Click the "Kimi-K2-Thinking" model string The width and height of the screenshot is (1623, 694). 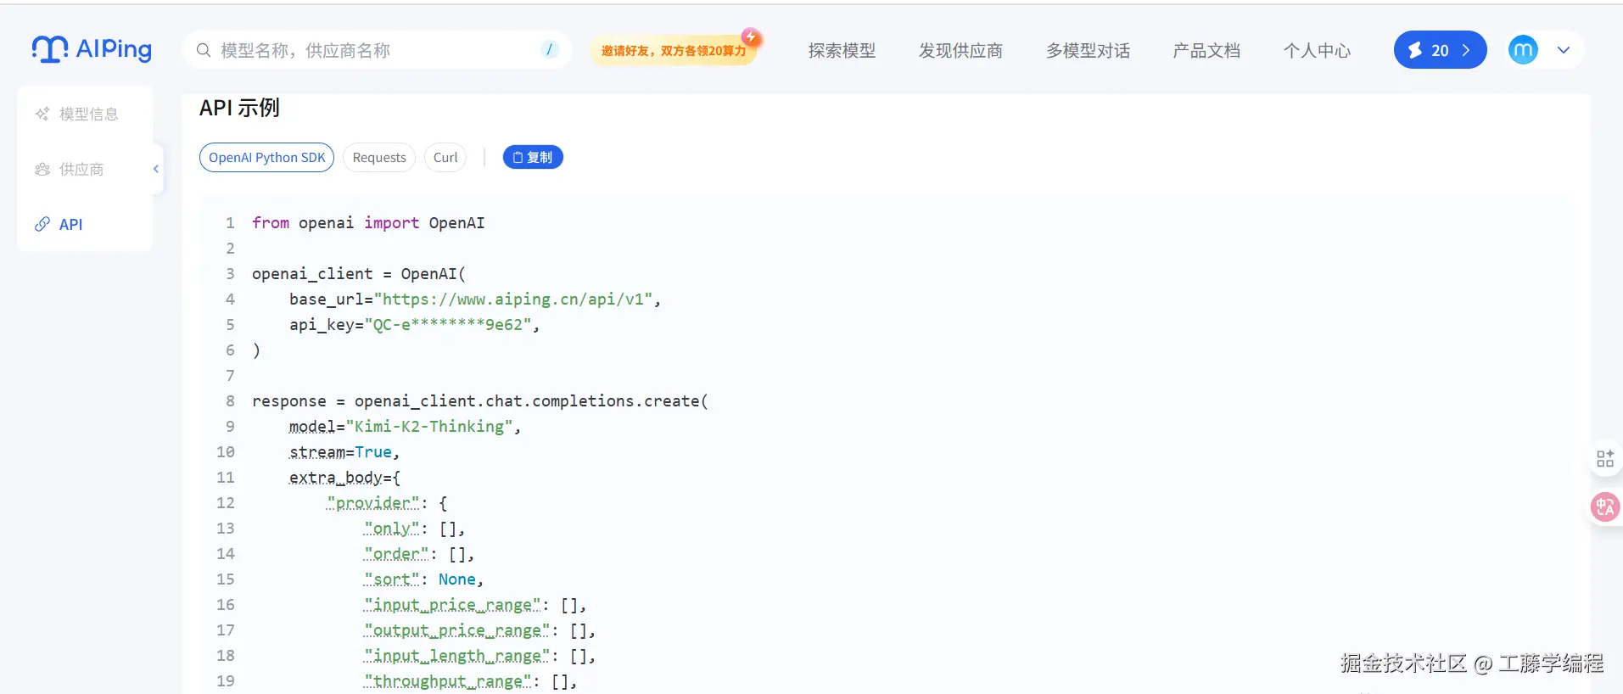tap(429, 427)
